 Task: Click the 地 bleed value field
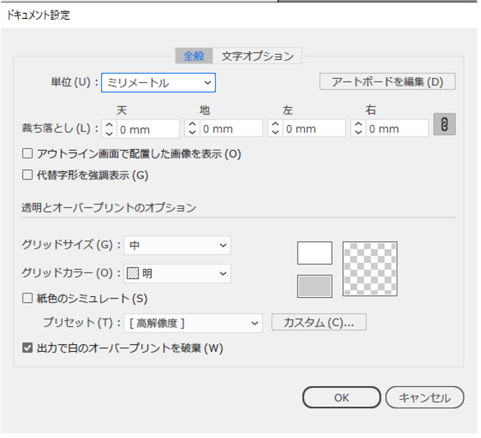[231, 129]
